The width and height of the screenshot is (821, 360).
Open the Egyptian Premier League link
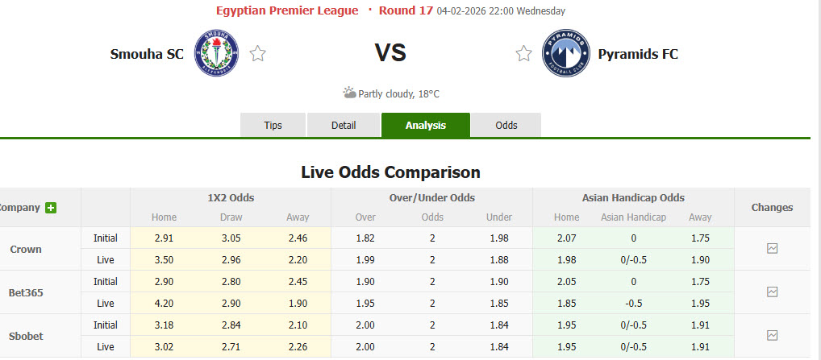coord(286,11)
